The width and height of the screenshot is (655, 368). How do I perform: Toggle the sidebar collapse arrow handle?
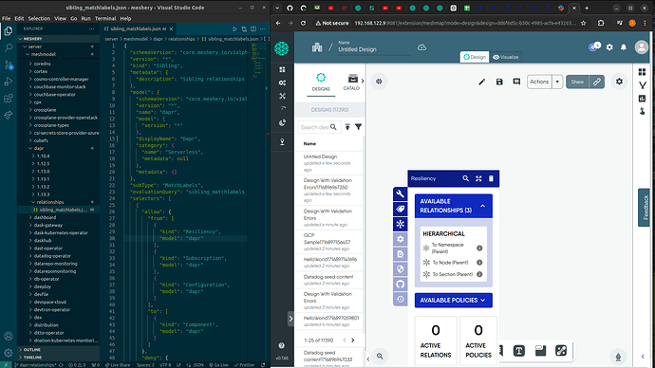290,320
